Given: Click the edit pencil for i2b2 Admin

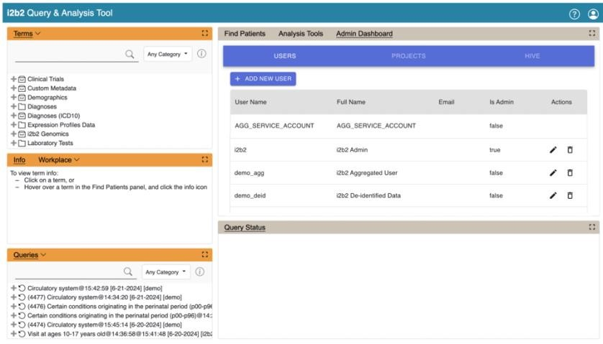Looking at the screenshot, I should (x=553, y=149).
